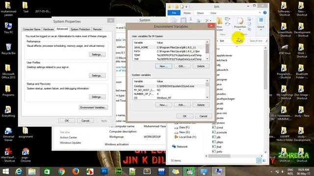Open Select options in Explorer ribbon
Screen dimensions: 314x176
coord(261,23)
